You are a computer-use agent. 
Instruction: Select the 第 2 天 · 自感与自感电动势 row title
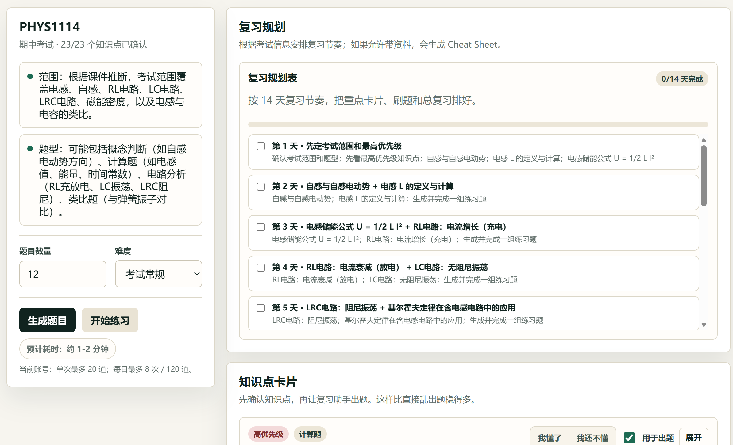click(363, 186)
